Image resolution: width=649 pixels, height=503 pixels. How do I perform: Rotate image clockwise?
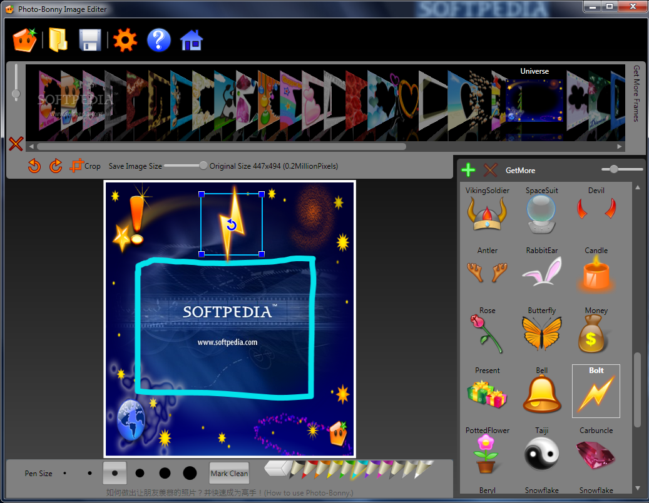(56, 166)
